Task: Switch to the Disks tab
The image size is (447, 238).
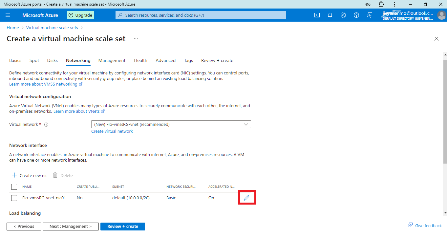Action: [x=52, y=60]
